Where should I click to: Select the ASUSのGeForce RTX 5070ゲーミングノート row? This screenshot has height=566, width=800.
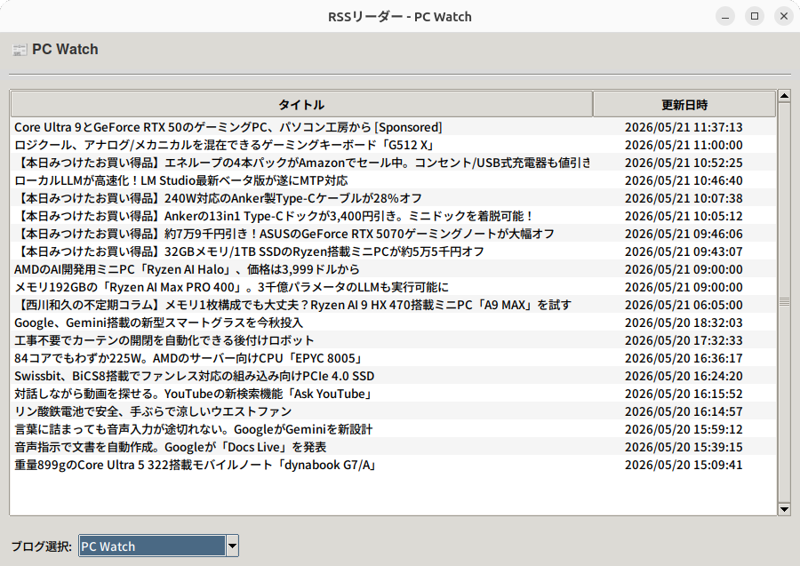click(393, 234)
